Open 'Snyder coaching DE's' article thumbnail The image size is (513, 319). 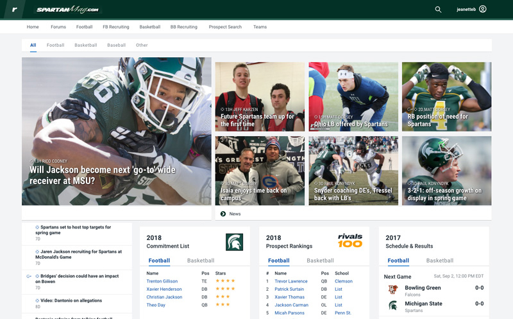point(353,171)
